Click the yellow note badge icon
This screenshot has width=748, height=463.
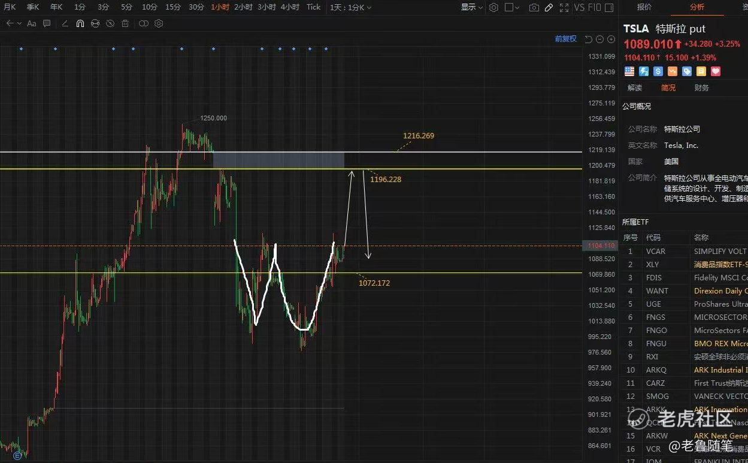pyautogui.click(x=701, y=71)
